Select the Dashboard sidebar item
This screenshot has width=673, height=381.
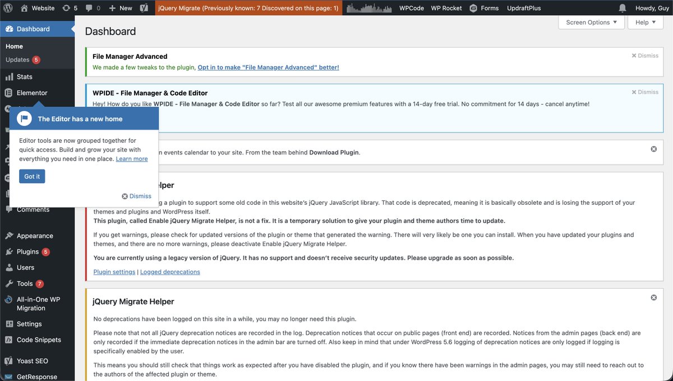tap(37, 29)
